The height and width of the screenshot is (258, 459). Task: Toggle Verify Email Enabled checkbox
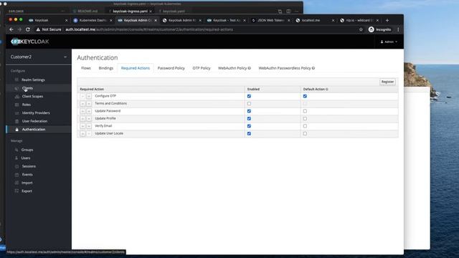(x=249, y=126)
